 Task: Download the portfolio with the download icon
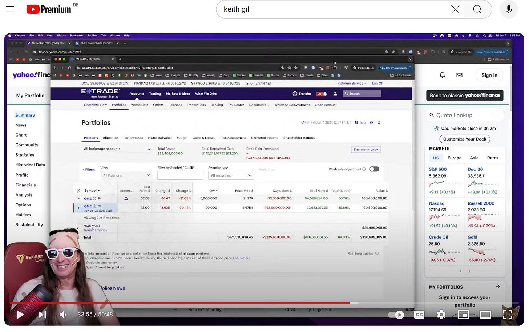(x=379, y=122)
